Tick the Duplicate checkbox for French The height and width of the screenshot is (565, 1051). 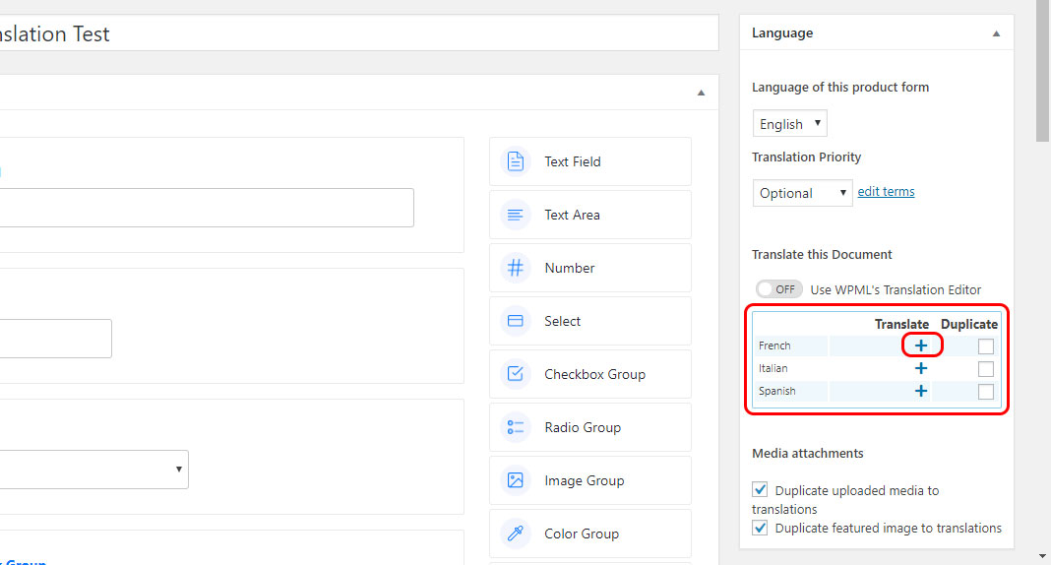pyautogui.click(x=985, y=345)
